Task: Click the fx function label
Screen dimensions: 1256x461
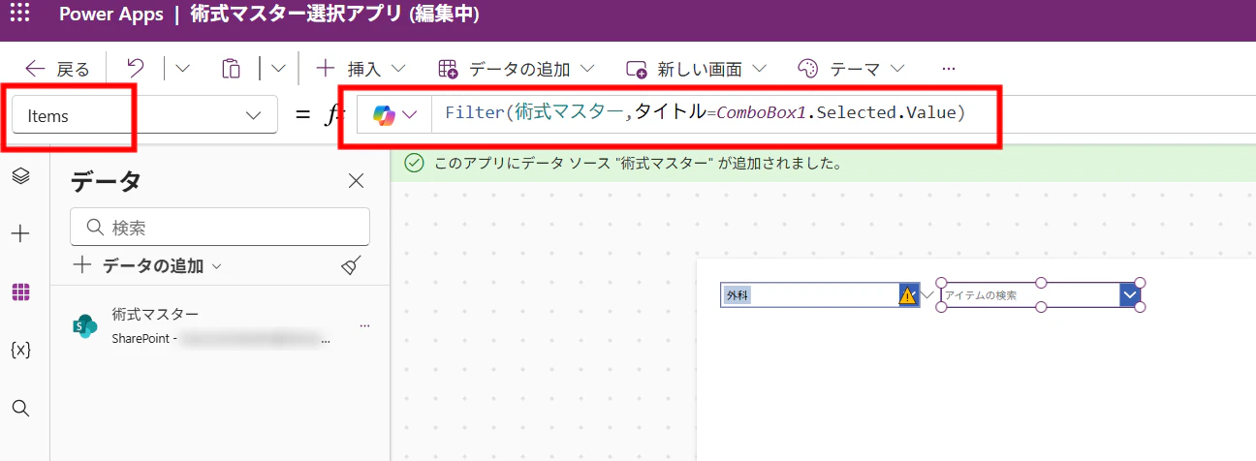Action: point(333,114)
